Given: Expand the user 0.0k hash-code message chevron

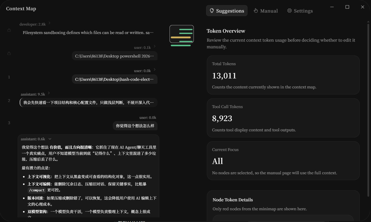Looking at the screenshot, I should (x=154, y=69).
